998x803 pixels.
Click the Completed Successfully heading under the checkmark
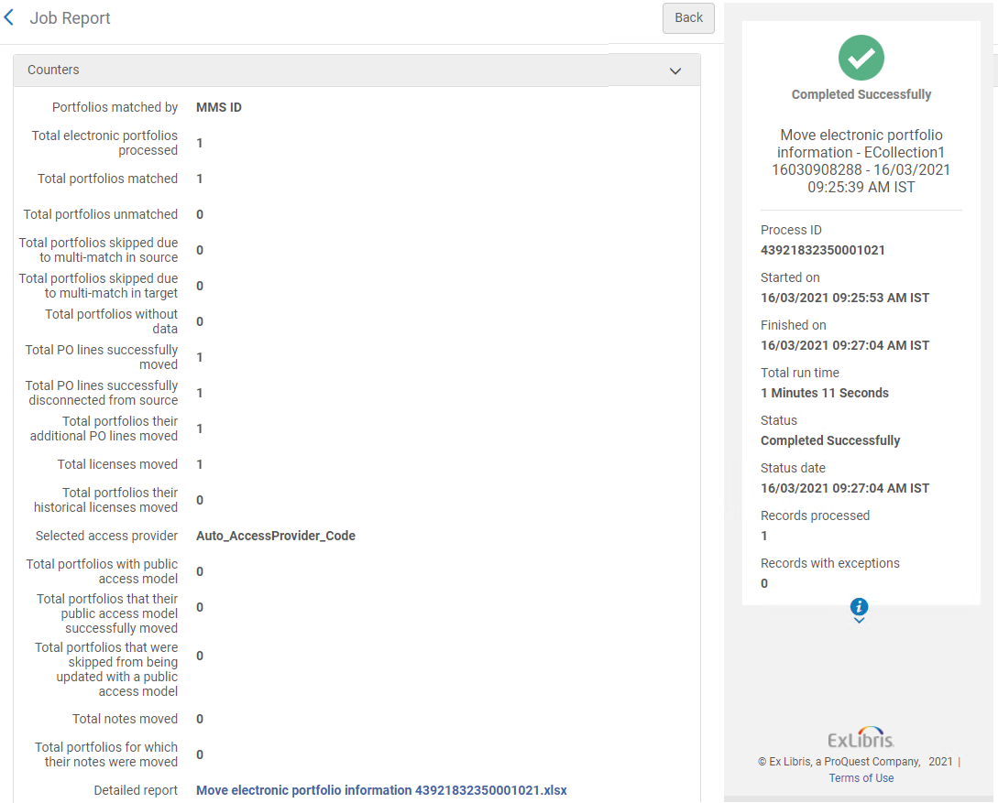[861, 94]
